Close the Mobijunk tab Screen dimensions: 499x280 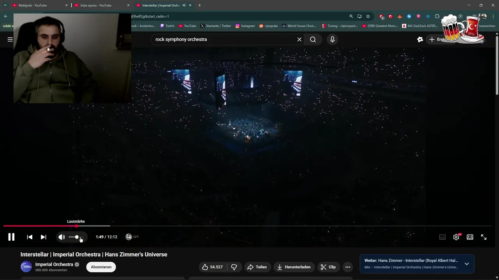coord(66,5)
